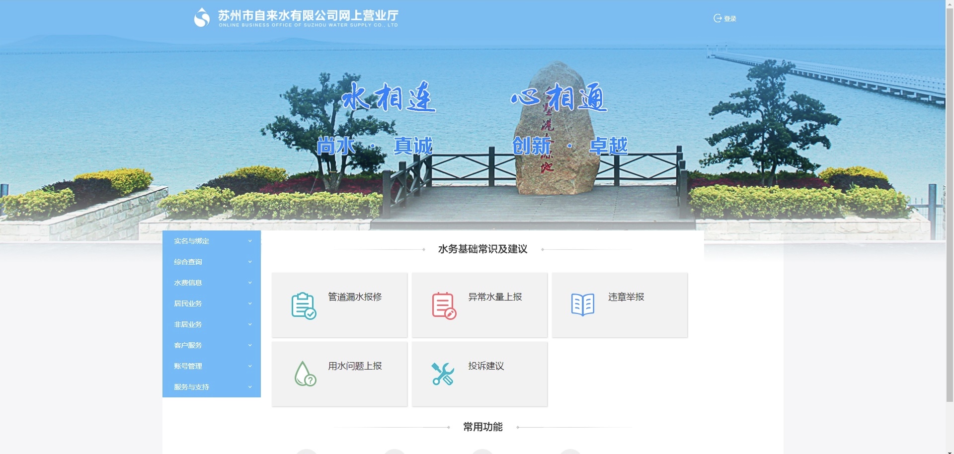Open the 投诉建议 text link

click(486, 366)
